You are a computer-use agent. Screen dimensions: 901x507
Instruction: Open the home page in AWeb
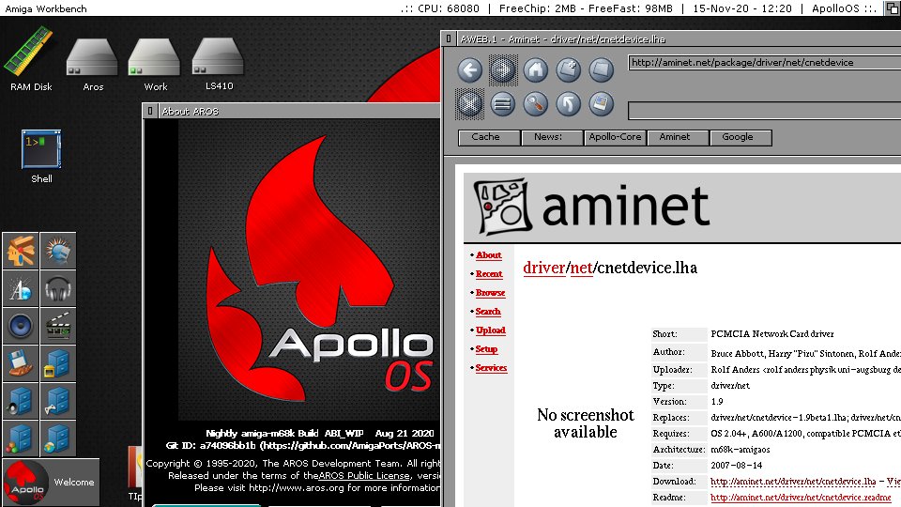pyautogui.click(x=536, y=70)
